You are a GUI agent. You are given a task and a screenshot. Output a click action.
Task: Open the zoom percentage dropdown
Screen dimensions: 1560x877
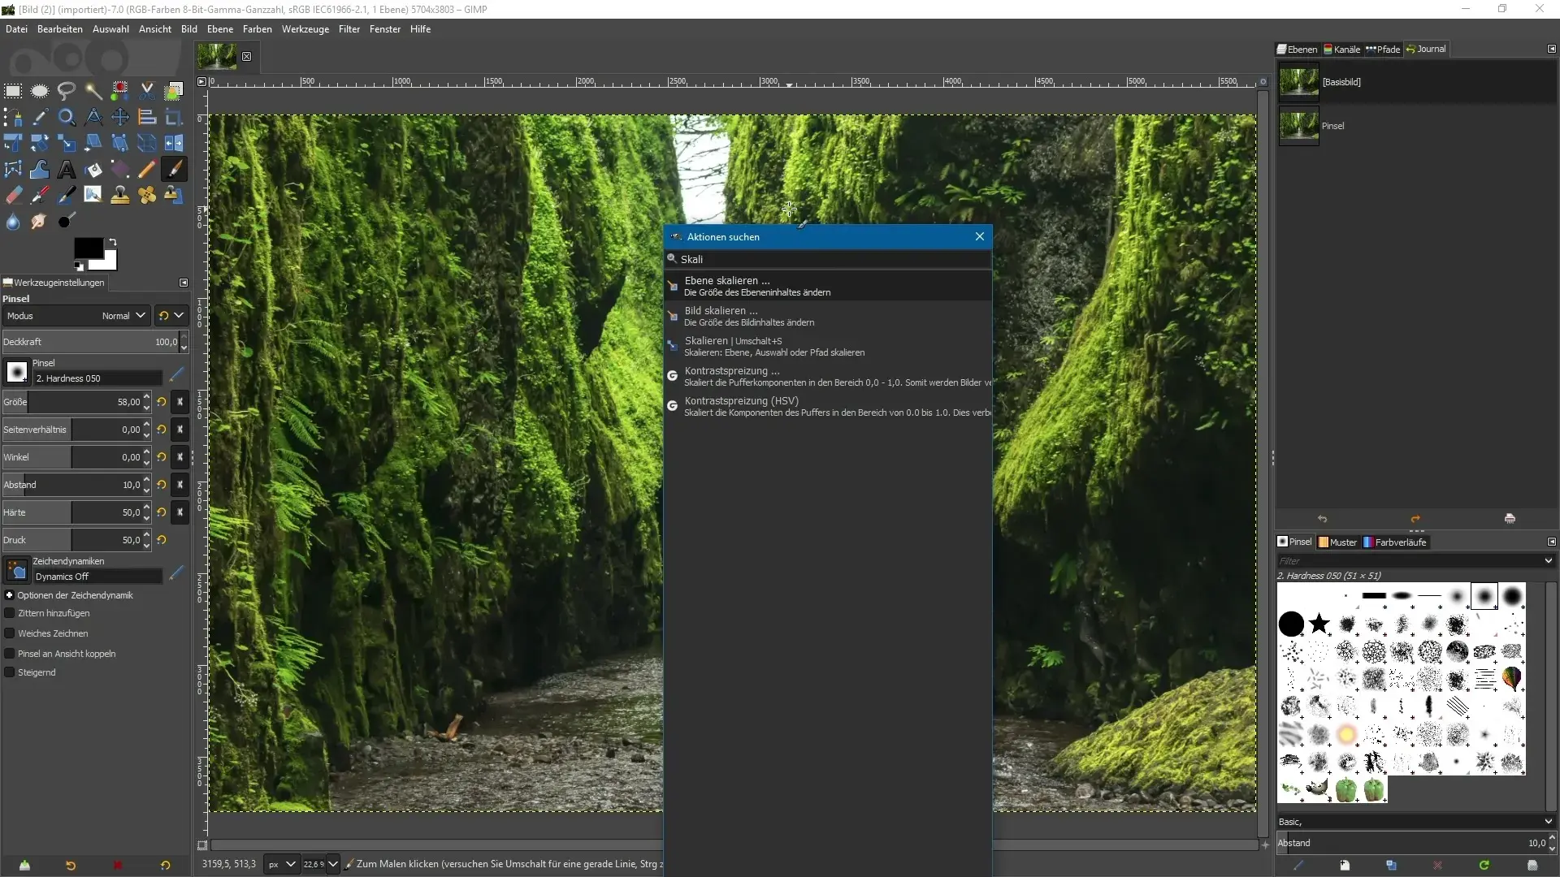click(319, 864)
